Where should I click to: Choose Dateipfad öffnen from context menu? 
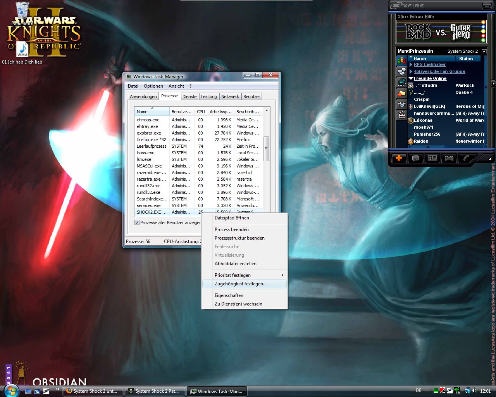point(245,218)
